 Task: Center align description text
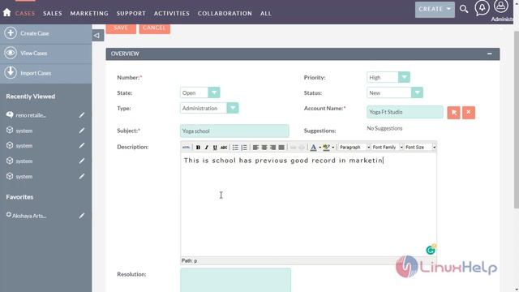tap(264, 148)
